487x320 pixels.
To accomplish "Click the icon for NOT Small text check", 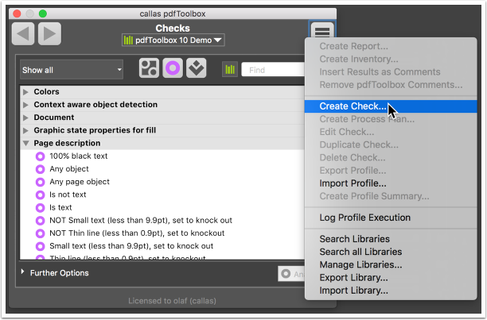I will point(40,221).
